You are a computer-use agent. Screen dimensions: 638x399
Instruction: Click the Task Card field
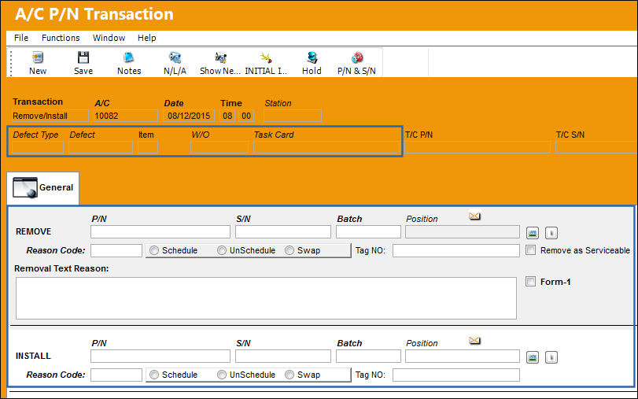pyautogui.click(x=326, y=147)
